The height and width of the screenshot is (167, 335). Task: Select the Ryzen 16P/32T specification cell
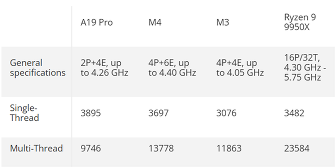click(x=305, y=68)
